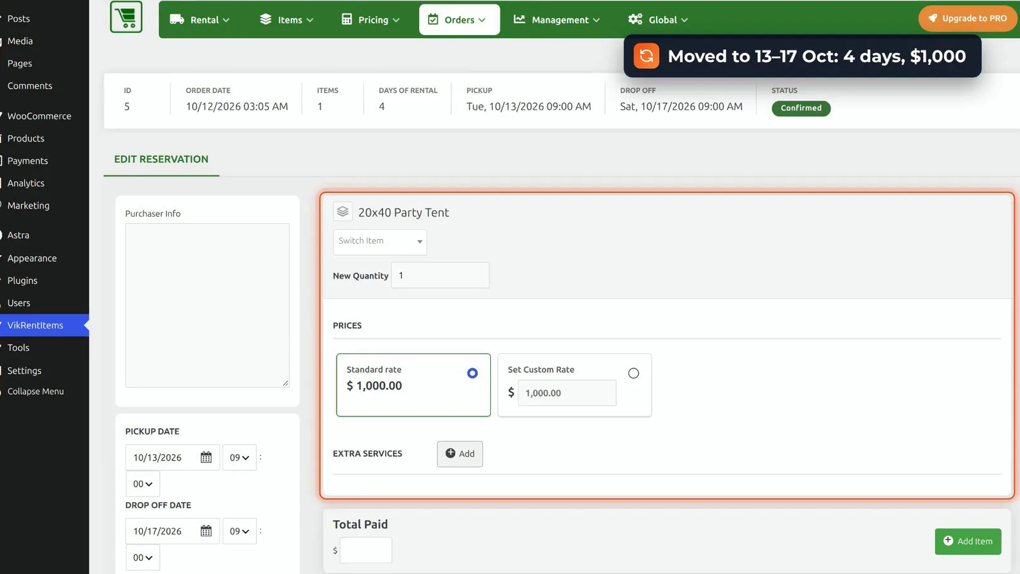Open the pickup minutes 00 dropdown
Image resolution: width=1020 pixels, height=574 pixels.
[143, 484]
